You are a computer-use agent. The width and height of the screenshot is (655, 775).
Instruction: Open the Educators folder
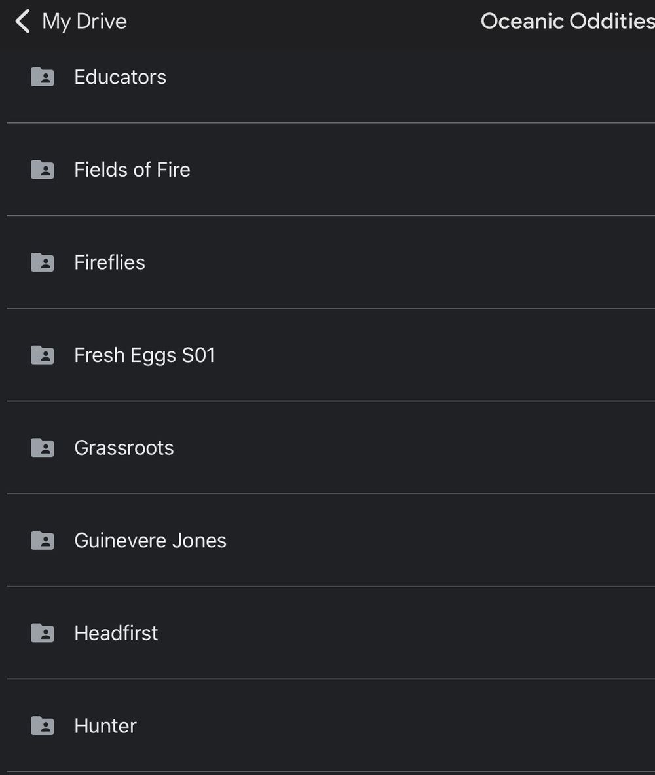tap(331, 77)
